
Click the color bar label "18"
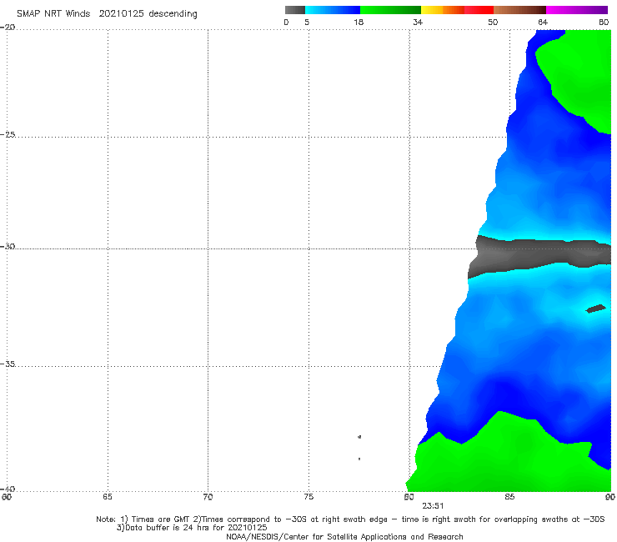point(359,23)
